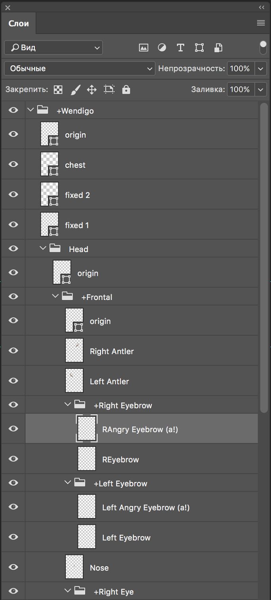Select the REyebrow layer
The width and height of the screenshot is (271, 600).
pos(120,459)
